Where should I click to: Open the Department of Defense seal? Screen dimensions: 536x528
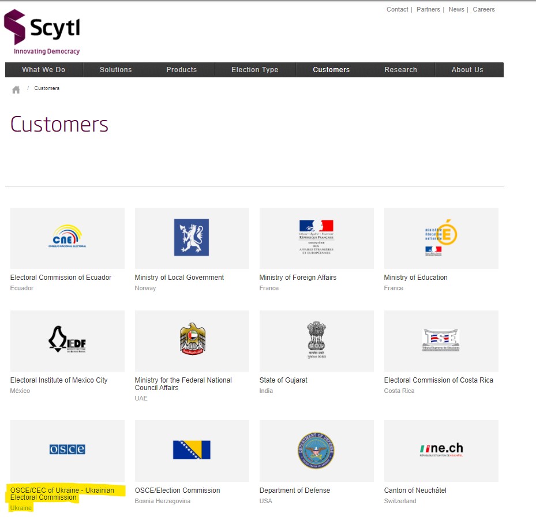click(317, 451)
